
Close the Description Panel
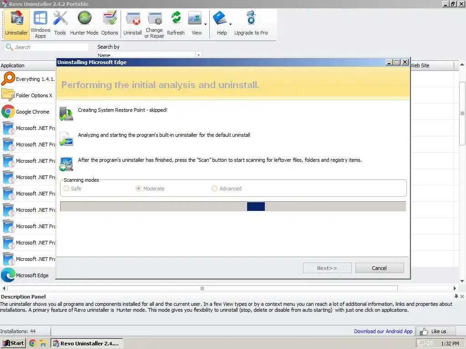(x=462, y=296)
